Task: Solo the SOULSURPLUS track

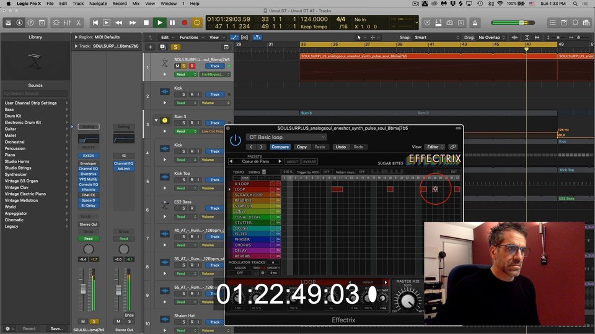Action: click(184, 66)
